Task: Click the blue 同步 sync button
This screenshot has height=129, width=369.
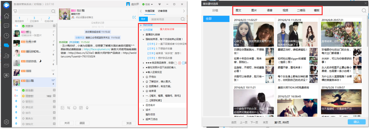Action: [143, 19]
